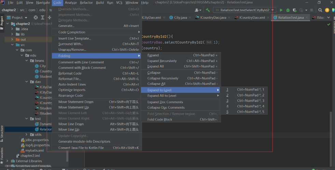Expand External Libraries node

(x=8, y=161)
